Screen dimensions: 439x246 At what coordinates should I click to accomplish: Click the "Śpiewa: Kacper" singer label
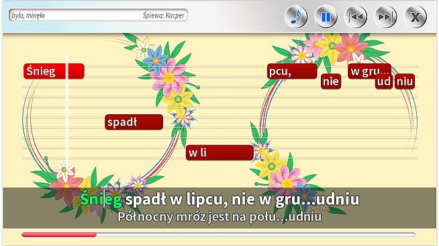coord(164,15)
